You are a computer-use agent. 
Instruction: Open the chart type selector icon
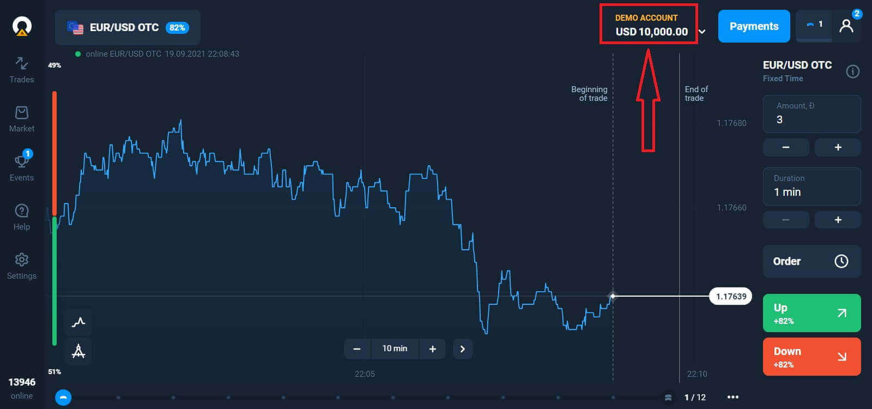[x=78, y=322]
